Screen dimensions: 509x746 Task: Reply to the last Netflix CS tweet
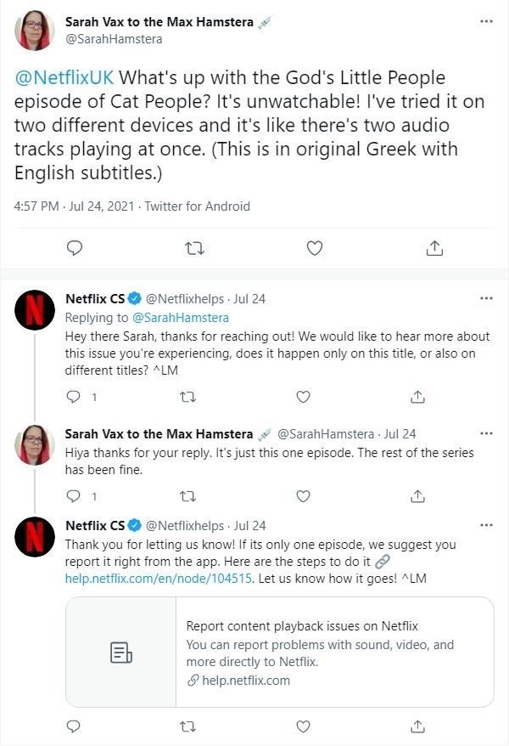pos(73,726)
